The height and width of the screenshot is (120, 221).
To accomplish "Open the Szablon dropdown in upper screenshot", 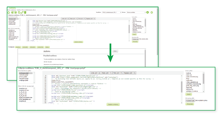I will coord(111,12).
